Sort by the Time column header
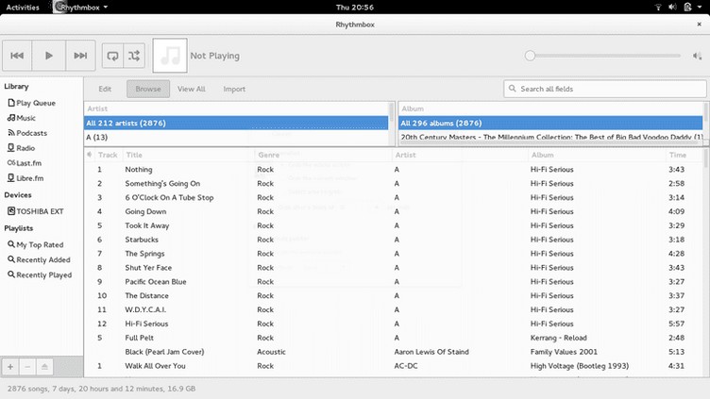 pos(685,155)
